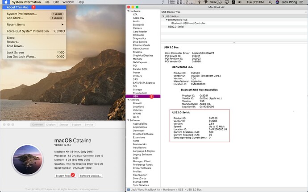Switch to the Overview tab
This screenshot has height=192, width=308.
37,125
